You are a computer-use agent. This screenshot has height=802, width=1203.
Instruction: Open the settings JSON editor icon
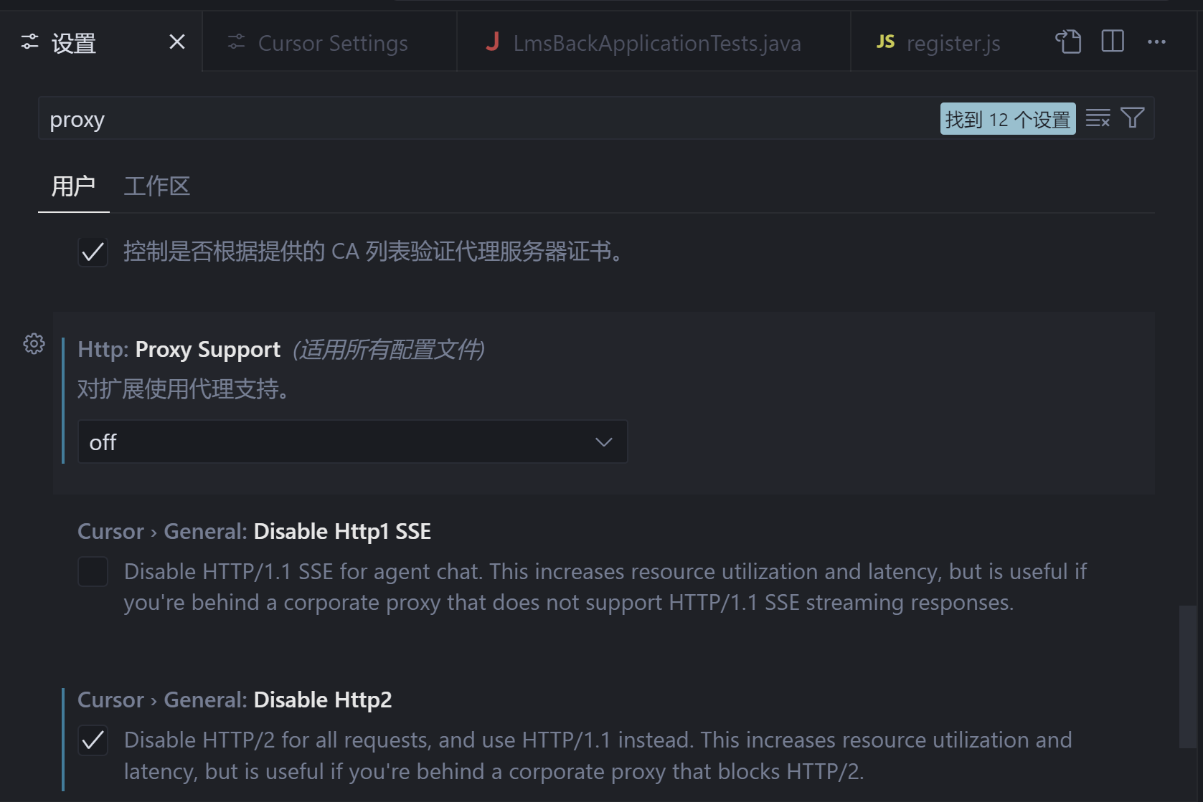coord(1068,42)
